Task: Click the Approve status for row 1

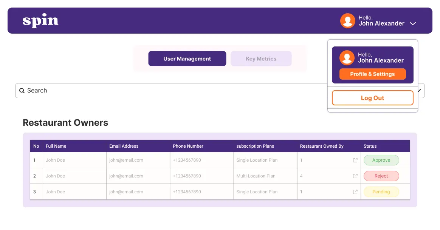Action: pos(381,160)
